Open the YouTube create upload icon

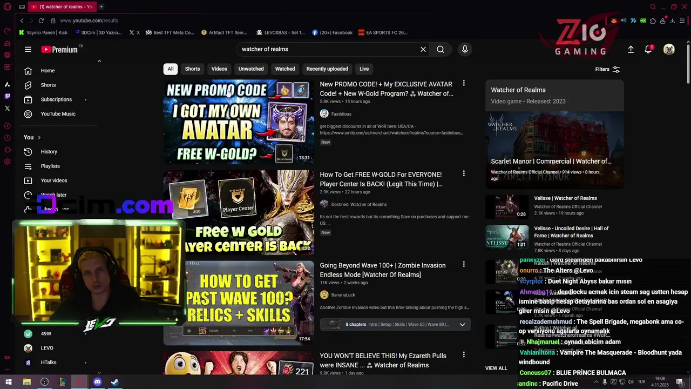631,49
